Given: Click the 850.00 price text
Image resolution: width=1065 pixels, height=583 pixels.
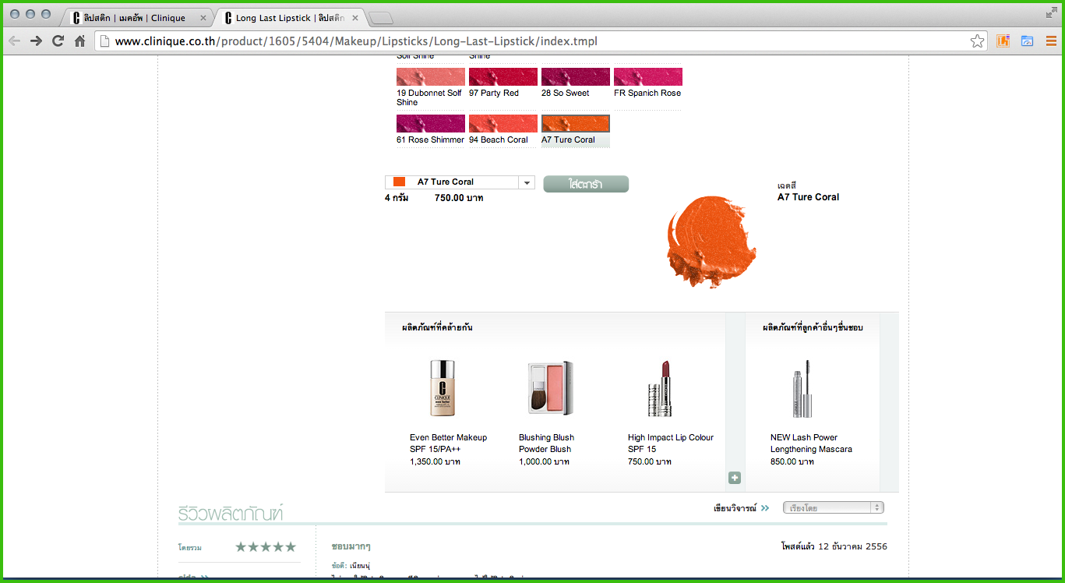Looking at the screenshot, I should [792, 462].
